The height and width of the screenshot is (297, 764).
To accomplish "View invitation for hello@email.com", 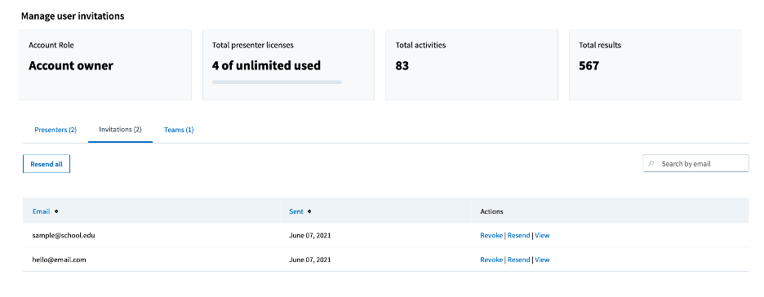I will 542,259.
